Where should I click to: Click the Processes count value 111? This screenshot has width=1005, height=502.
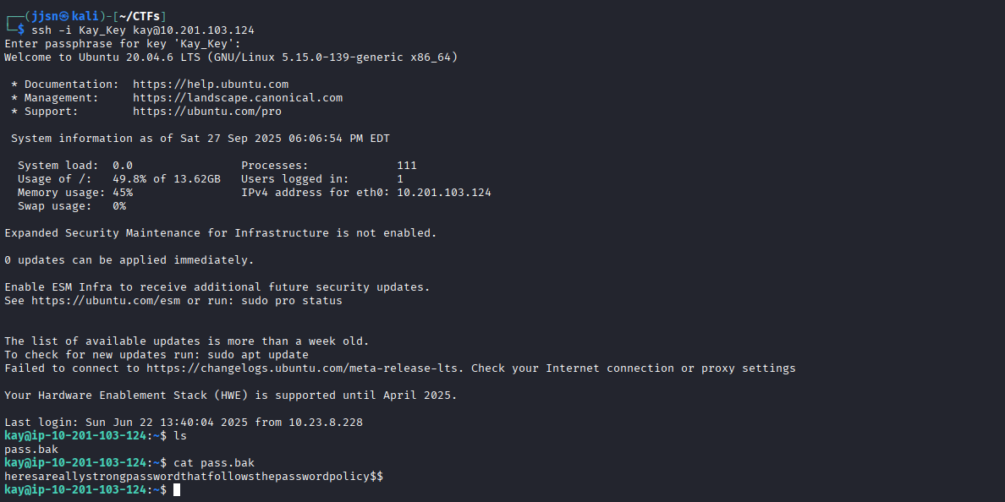(407, 166)
